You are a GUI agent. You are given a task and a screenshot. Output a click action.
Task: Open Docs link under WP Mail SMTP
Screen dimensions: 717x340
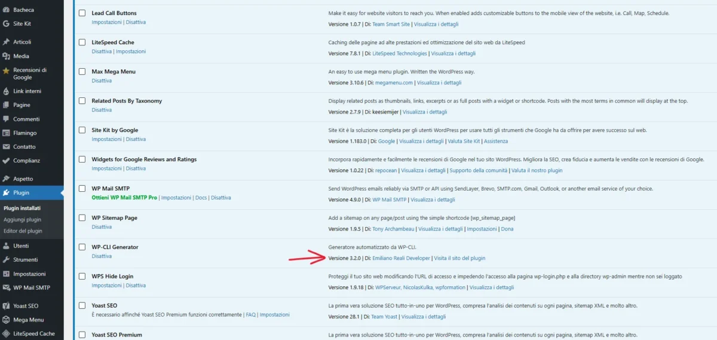point(201,197)
